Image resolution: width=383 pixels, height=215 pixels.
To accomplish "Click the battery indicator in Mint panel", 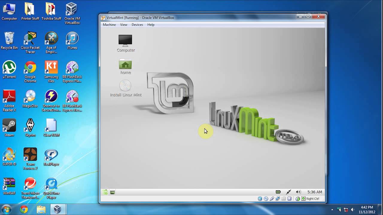I will coord(278,192).
